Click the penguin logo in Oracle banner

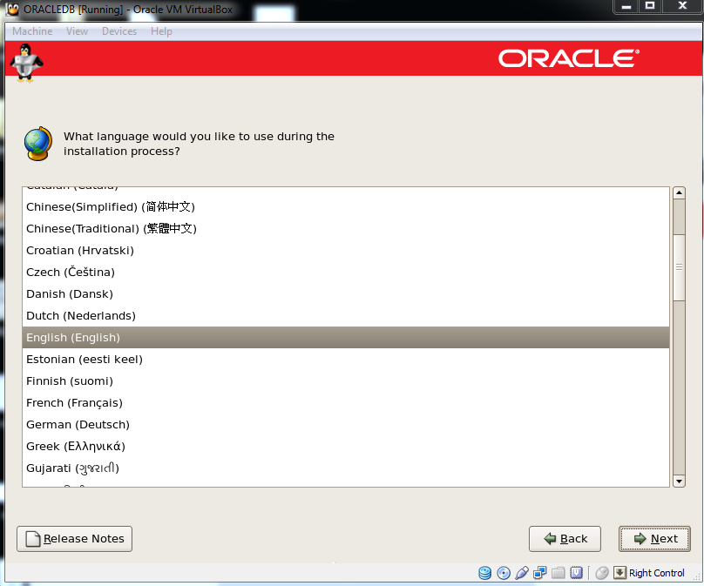pos(26,63)
